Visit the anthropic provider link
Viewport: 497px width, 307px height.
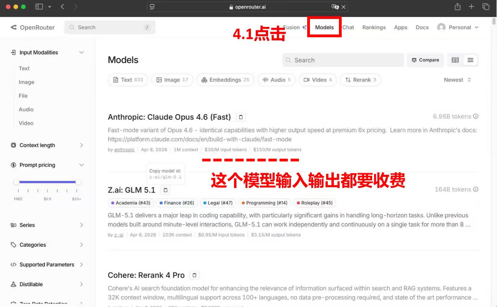click(x=124, y=150)
